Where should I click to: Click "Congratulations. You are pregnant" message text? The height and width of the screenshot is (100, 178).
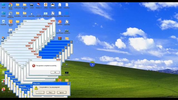tap(50, 87)
